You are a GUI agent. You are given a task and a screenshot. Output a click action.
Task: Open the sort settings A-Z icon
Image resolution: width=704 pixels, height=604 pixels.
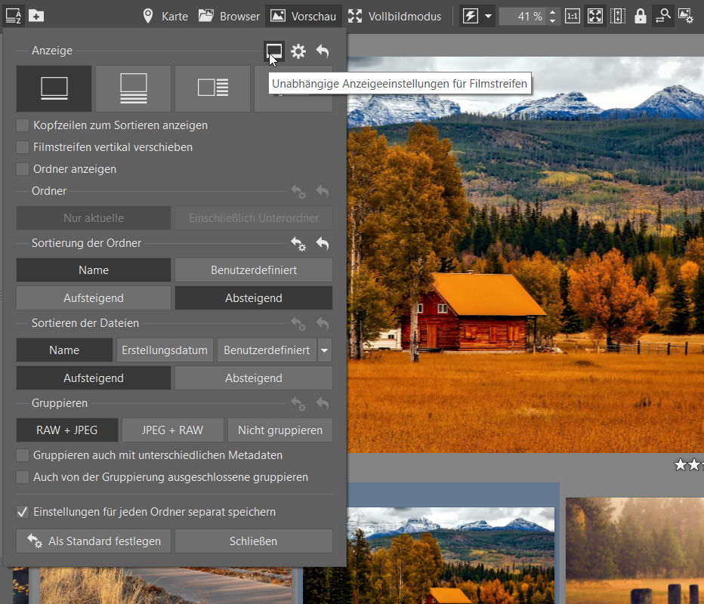14,16
